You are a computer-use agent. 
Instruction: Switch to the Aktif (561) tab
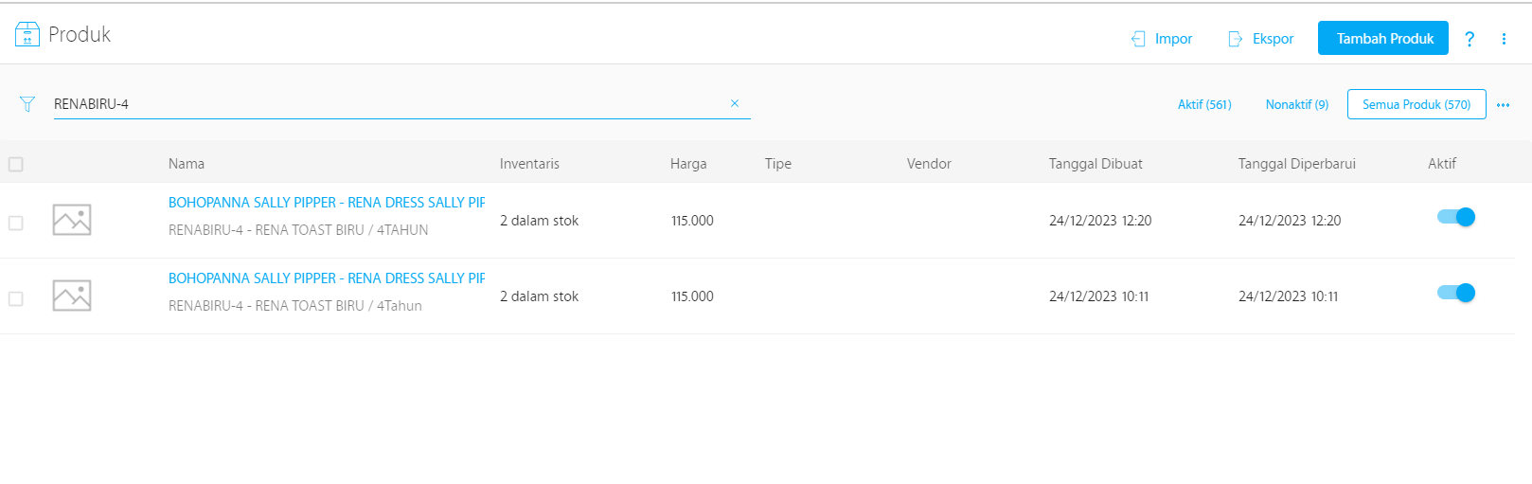1204,104
